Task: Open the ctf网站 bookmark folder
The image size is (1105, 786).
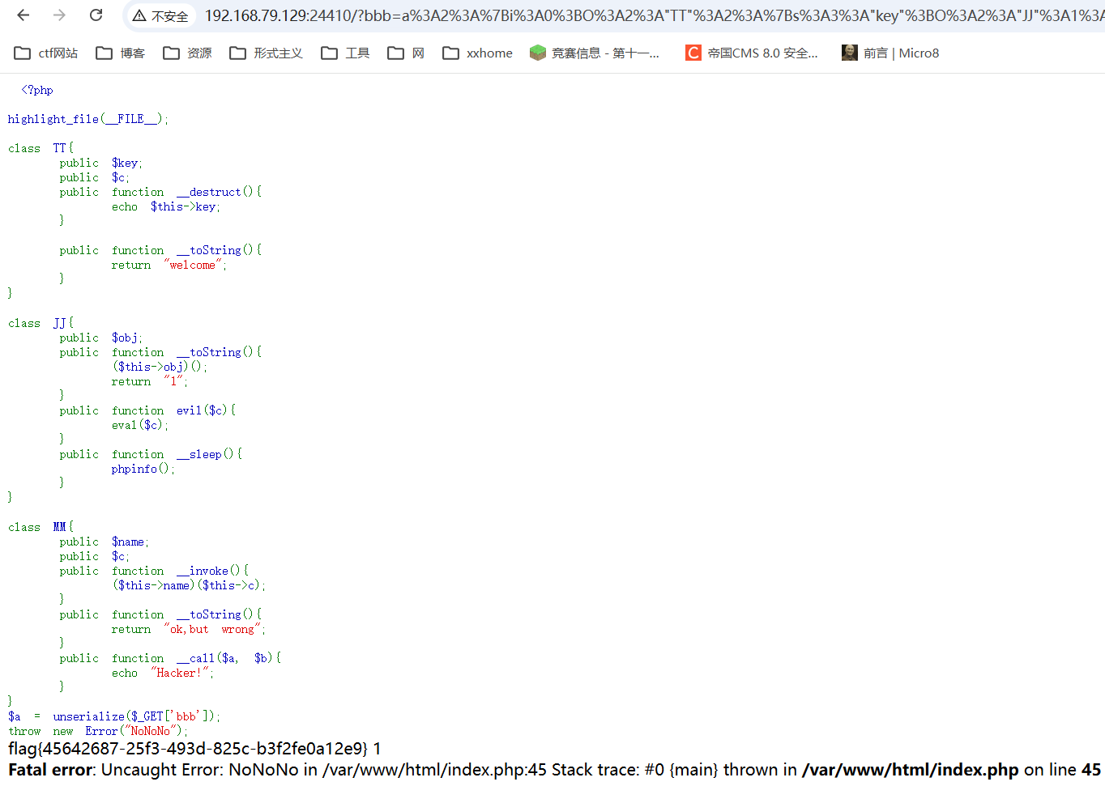Action: 46,53
